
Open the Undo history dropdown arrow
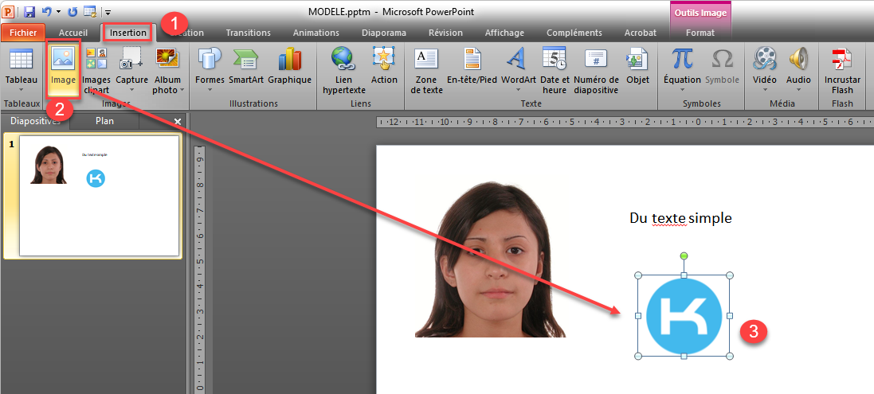click(58, 12)
